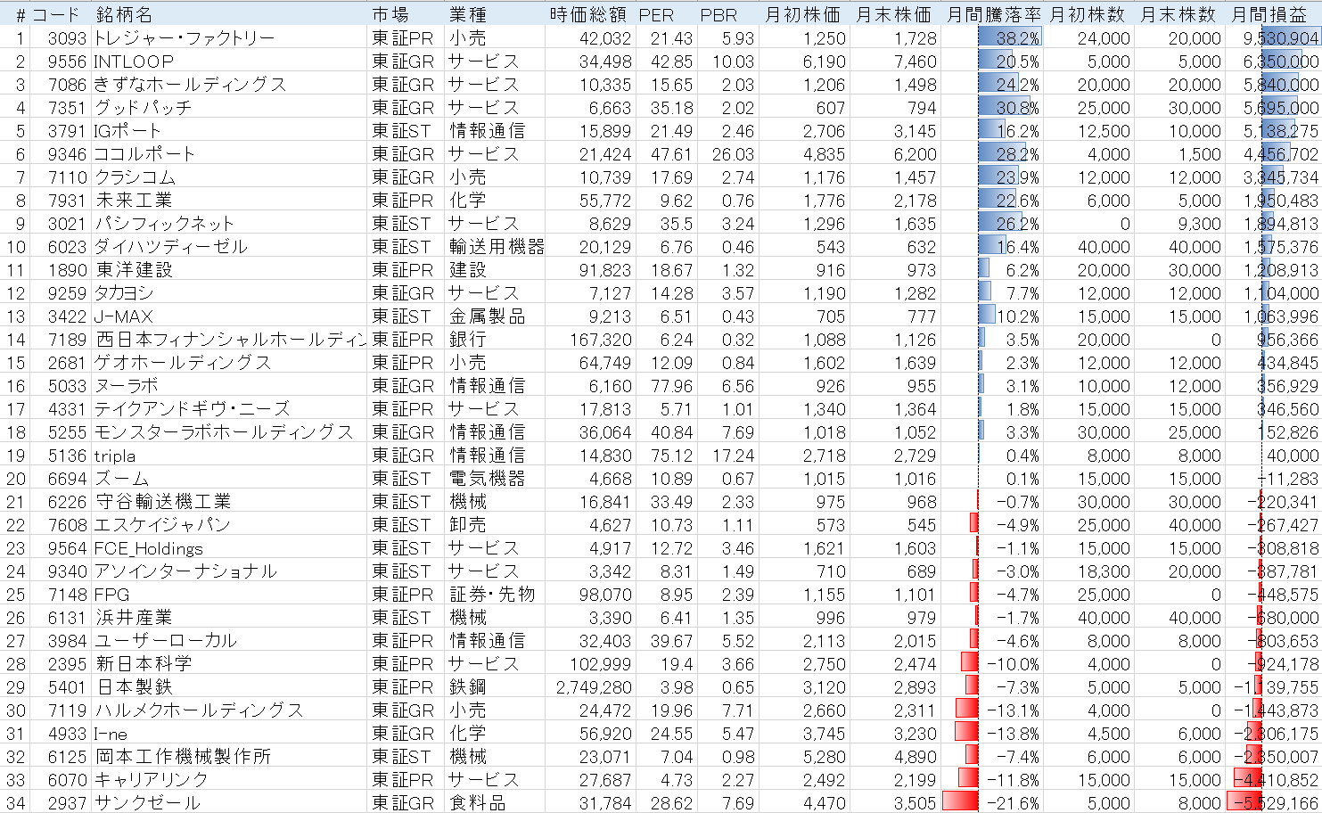Select the PBR value 26.03
This screenshot has height=813, width=1322.
(727, 154)
